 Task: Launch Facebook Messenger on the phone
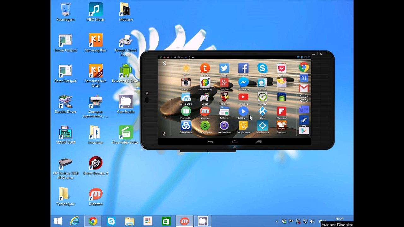[243, 83]
